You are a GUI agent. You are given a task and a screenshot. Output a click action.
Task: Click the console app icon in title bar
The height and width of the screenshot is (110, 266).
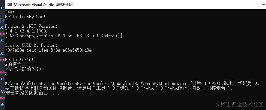(x=10, y=4)
